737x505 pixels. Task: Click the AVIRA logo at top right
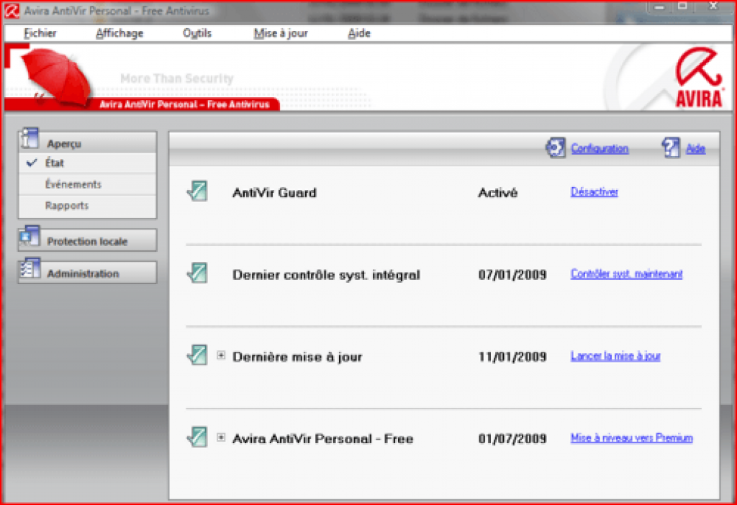pos(699,78)
